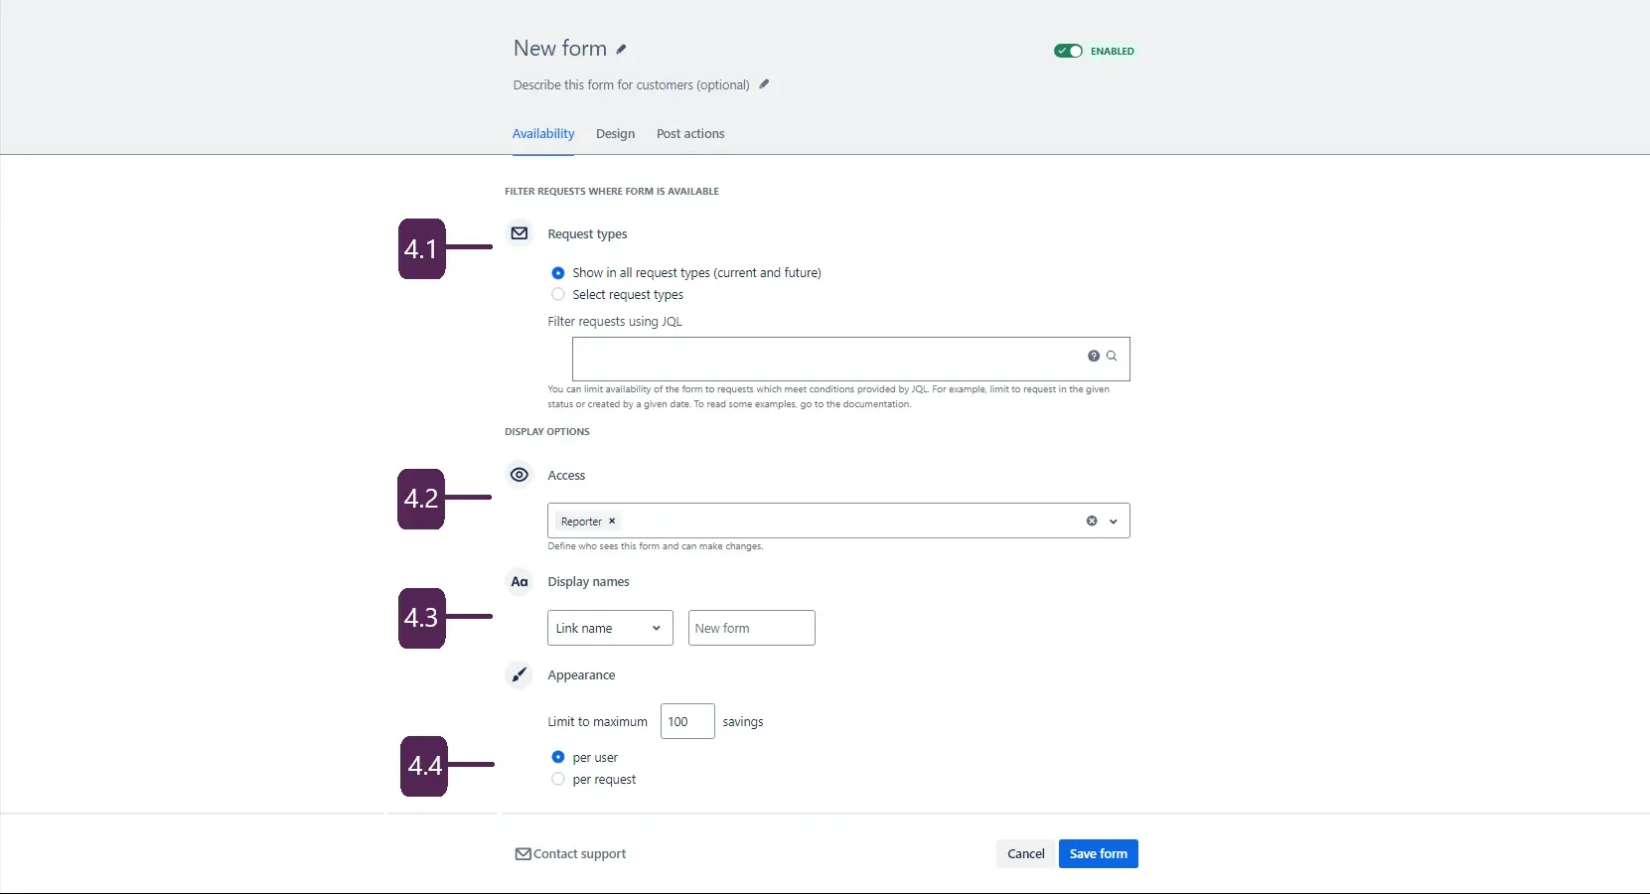Image resolution: width=1650 pixels, height=894 pixels.
Task: Click the edit pencil next to New form title
Action: [x=622, y=48]
